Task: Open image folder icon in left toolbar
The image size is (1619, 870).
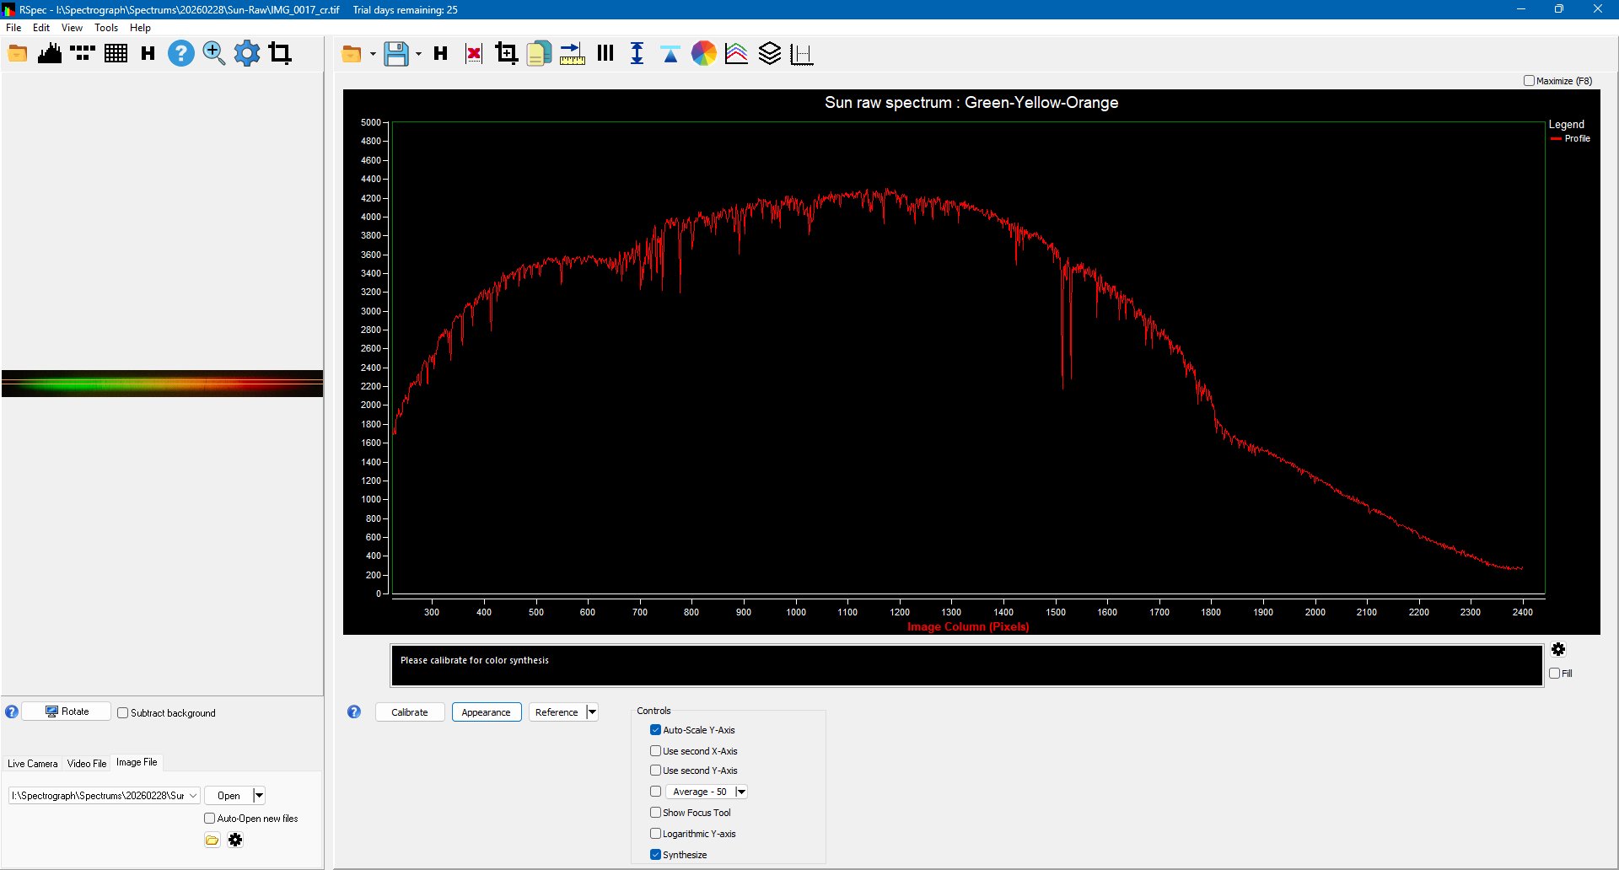Action: click(x=18, y=54)
